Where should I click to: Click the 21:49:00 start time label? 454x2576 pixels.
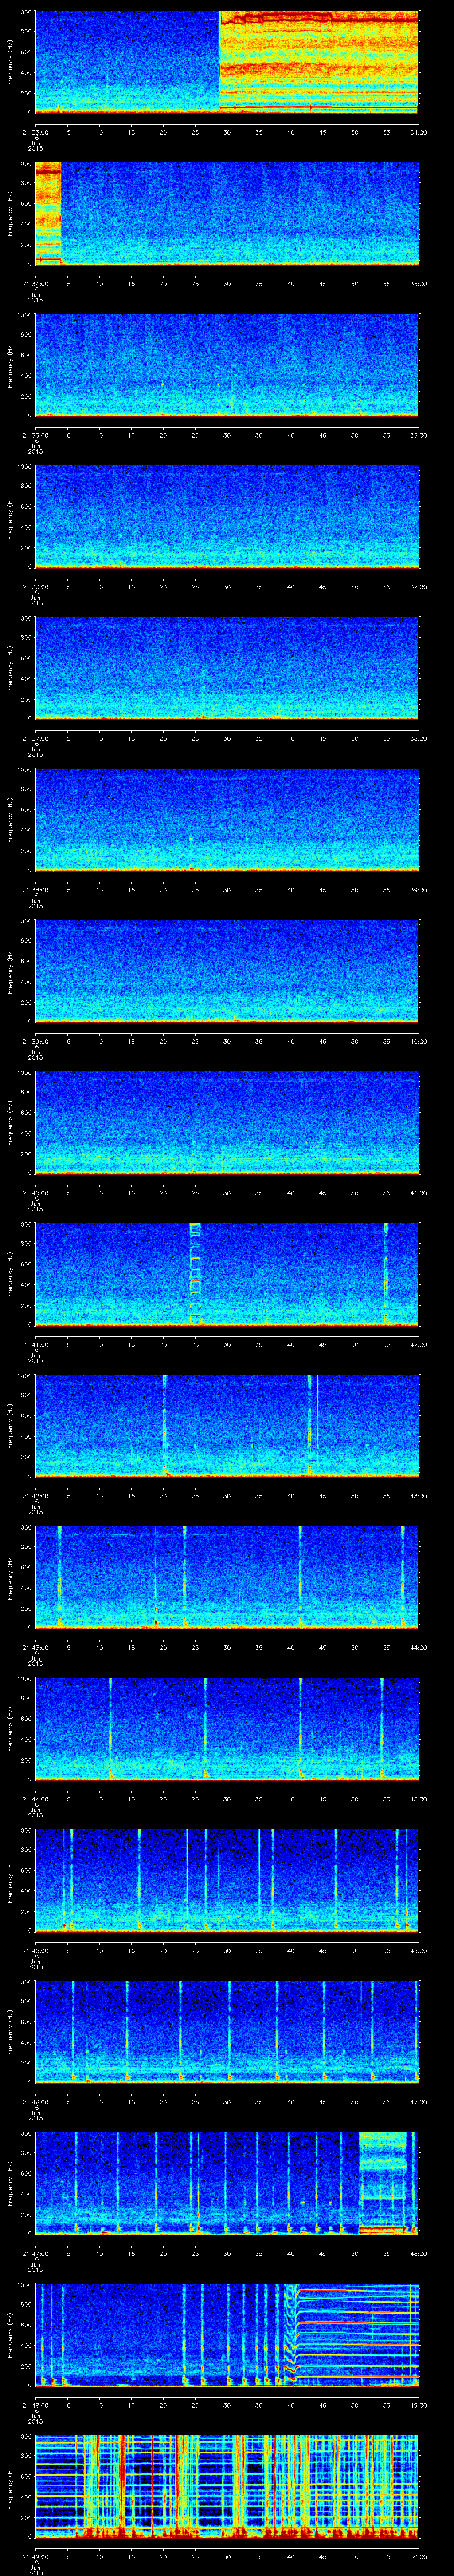coord(35,2556)
